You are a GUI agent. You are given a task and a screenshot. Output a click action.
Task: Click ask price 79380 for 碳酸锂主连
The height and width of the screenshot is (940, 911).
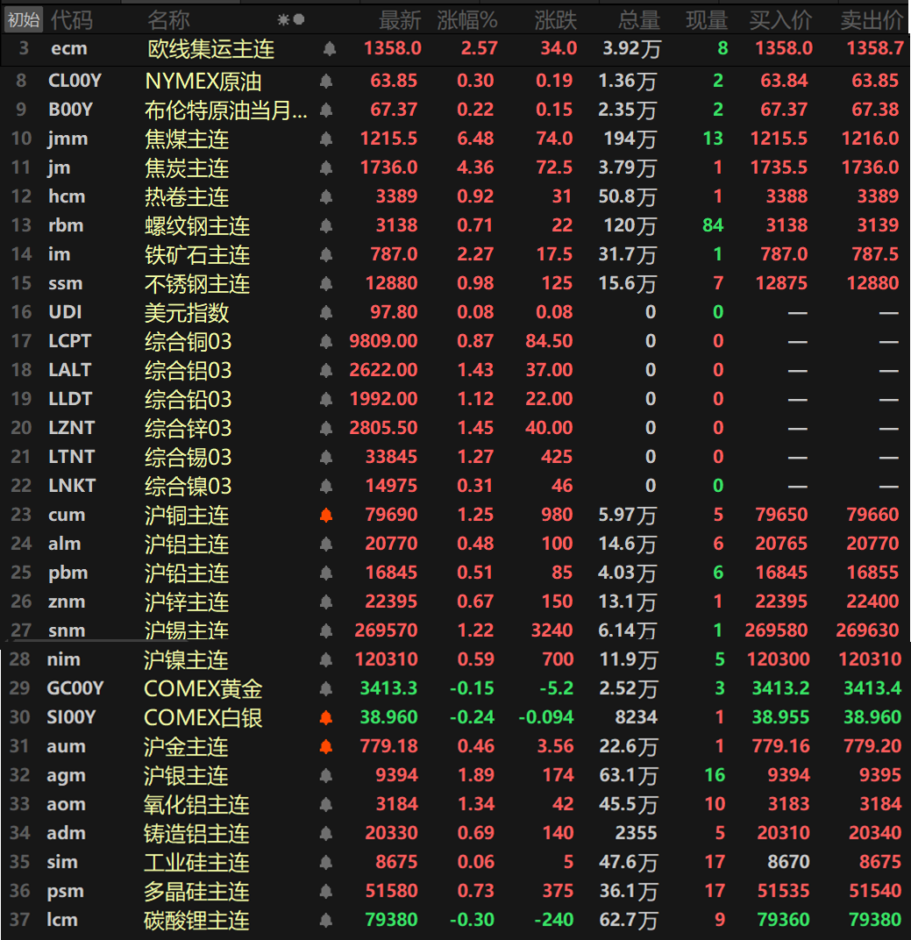coord(875,920)
